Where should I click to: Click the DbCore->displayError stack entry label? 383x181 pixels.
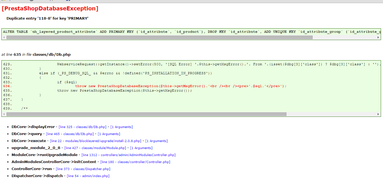(x=33, y=127)
